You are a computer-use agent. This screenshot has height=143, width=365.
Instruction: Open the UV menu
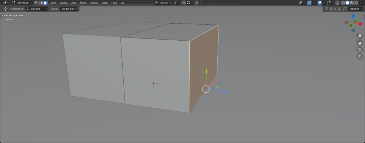pos(123,2)
